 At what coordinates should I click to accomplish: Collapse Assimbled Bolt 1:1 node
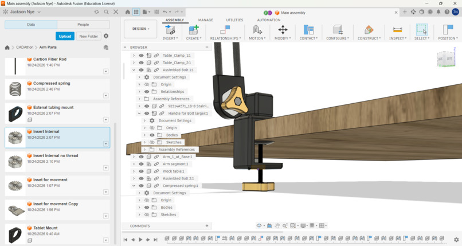pyautogui.click(x=134, y=70)
